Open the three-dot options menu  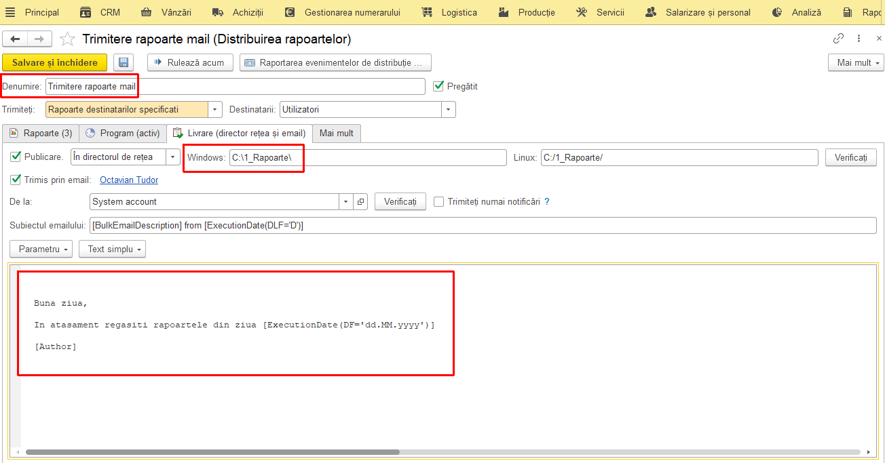(x=859, y=39)
